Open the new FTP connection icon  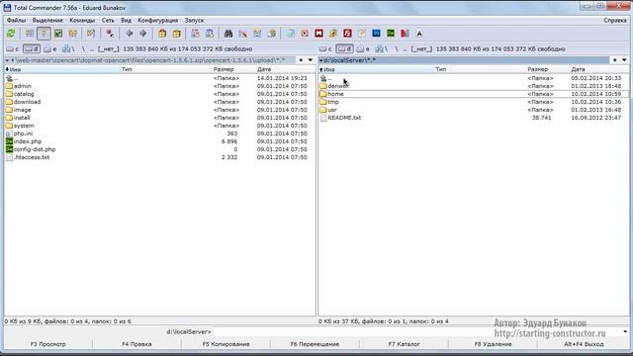click(x=210, y=34)
